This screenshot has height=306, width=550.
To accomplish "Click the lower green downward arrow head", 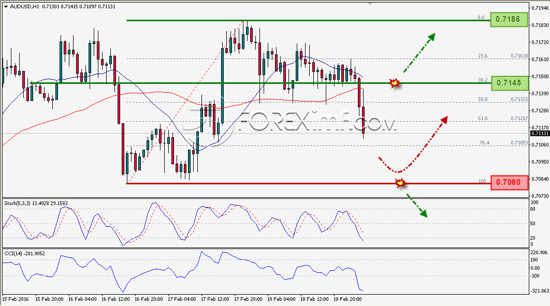I will [424, 213].
